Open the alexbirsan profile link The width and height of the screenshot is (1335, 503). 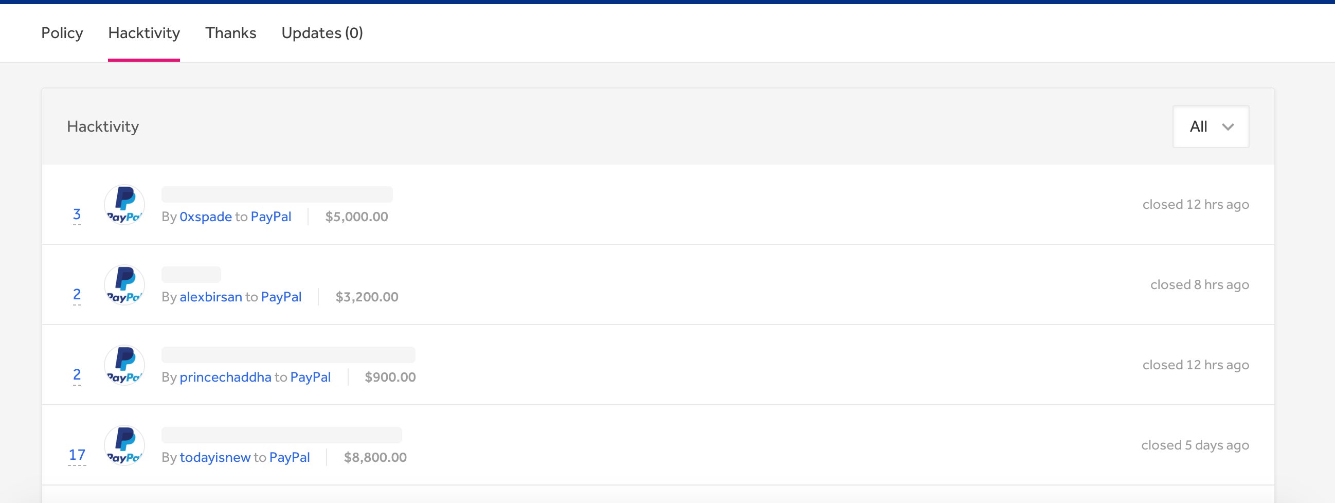tap(211, 297)
